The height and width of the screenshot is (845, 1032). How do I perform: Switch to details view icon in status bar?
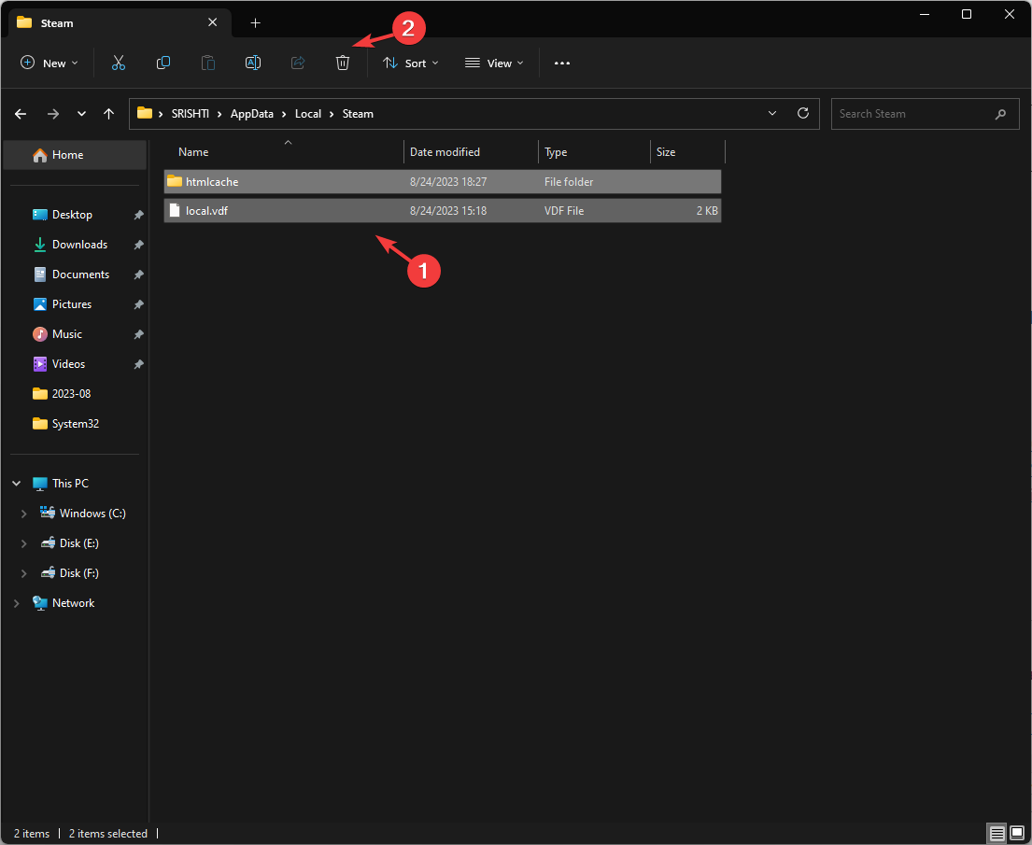(997, 833)
